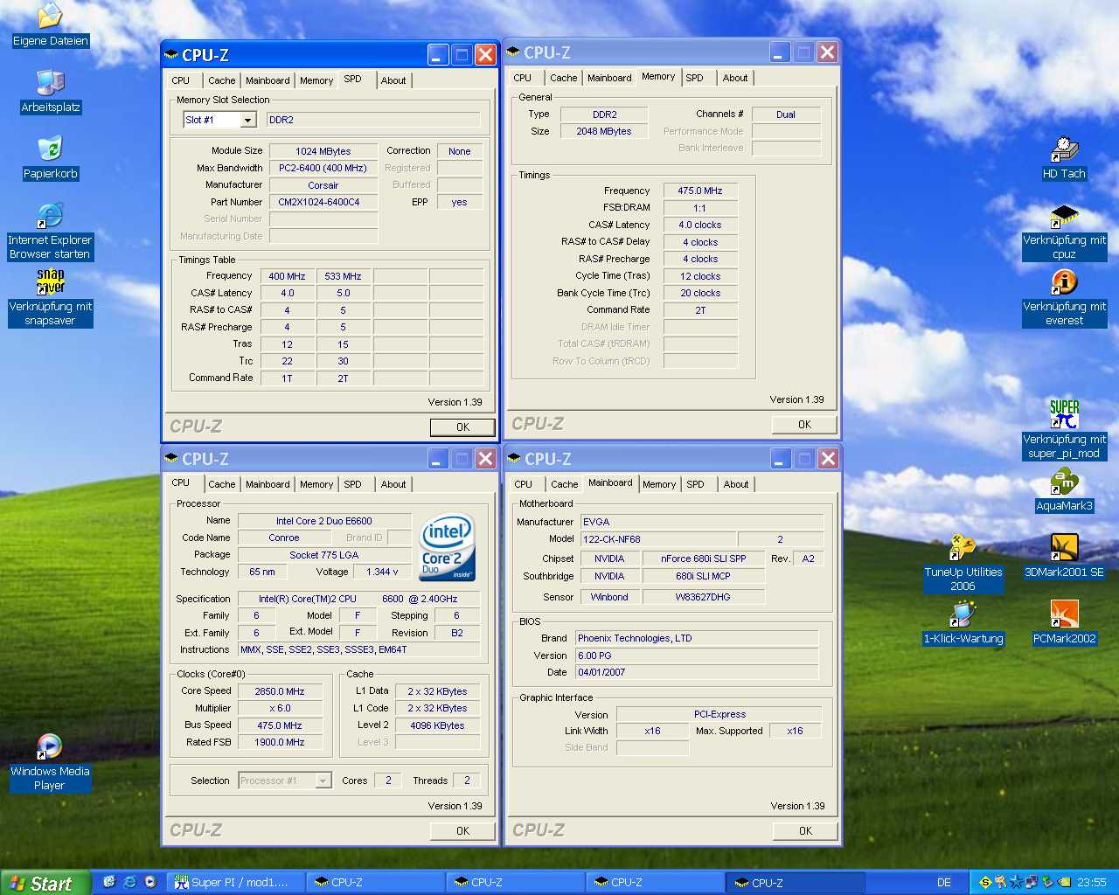Viewport: 1119px width, 895px height.
Task: Launch Windows Media Player desktop icon
Action: pos(50,746)
